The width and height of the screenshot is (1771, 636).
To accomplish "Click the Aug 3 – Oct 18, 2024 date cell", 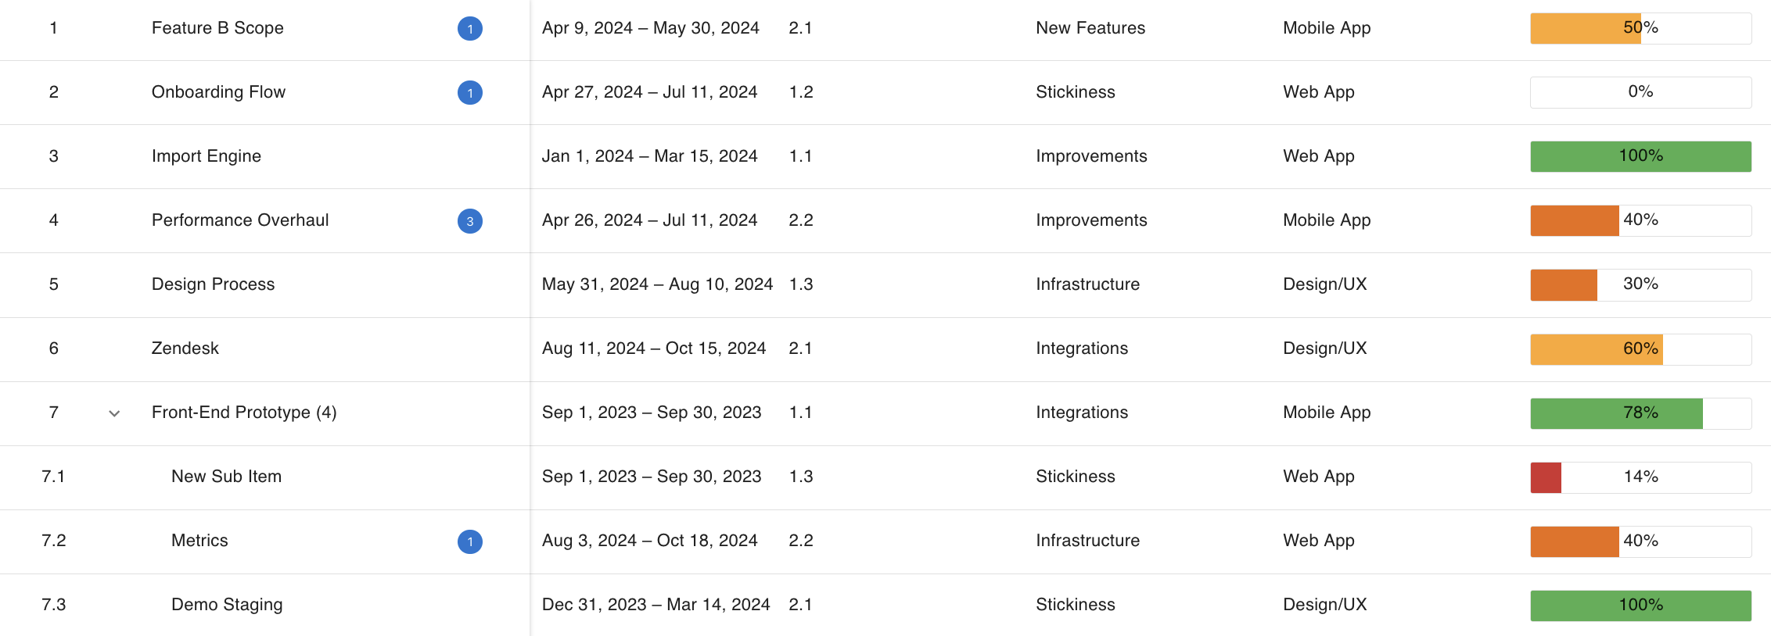I will pyautogui.click(x=649, y=541).
